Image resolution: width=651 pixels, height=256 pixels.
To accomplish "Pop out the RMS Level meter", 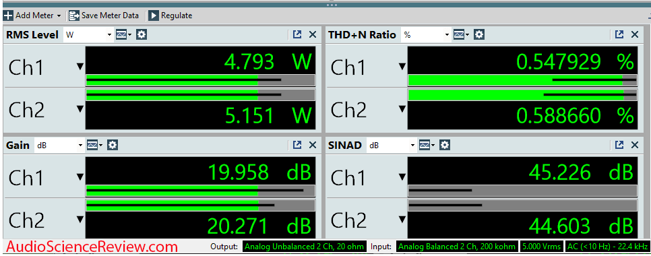I will tap(297, 35).
